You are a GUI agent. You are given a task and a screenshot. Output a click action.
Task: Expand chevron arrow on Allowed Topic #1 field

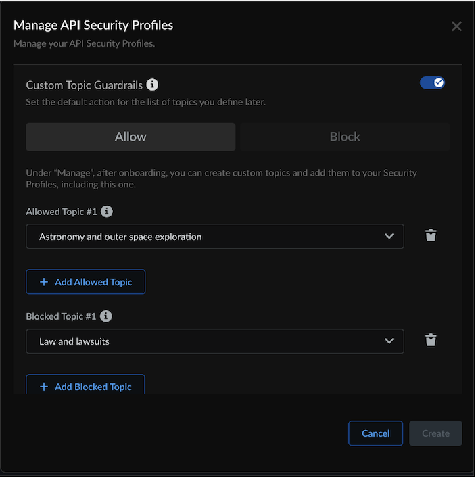point(389,237)
